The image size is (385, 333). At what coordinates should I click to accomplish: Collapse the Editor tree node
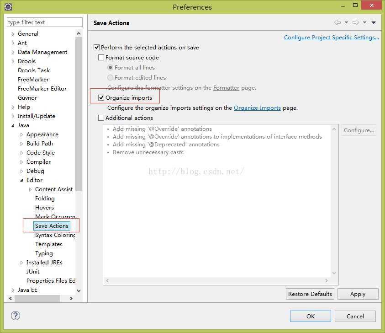[x=21, y=180]
